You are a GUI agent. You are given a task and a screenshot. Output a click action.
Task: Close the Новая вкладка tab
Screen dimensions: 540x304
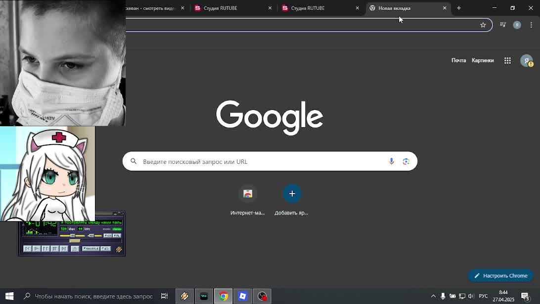(x=444, y=8)
